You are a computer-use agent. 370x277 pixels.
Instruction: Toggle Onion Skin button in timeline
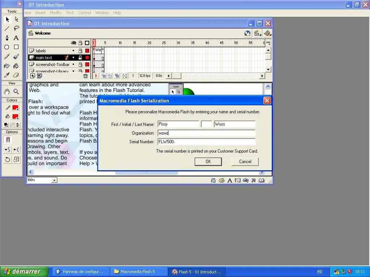(x=104, y=76)
